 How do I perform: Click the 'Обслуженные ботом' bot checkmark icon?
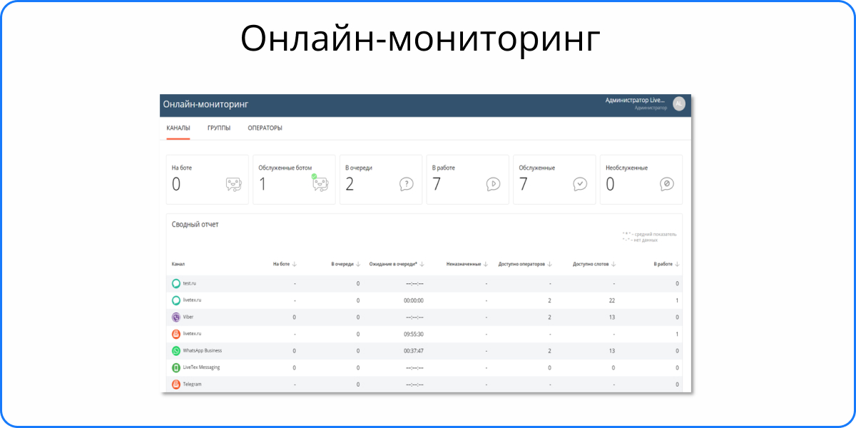[x=320, y=183]
